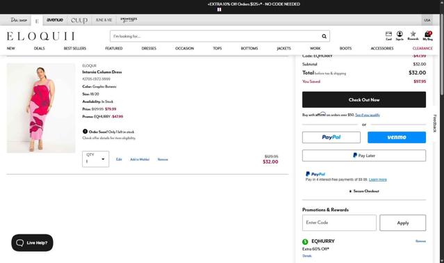Screen dimensions: 444x263
Task: Remove the EQHURRY promo code
Action: click(x=420, y=241)
